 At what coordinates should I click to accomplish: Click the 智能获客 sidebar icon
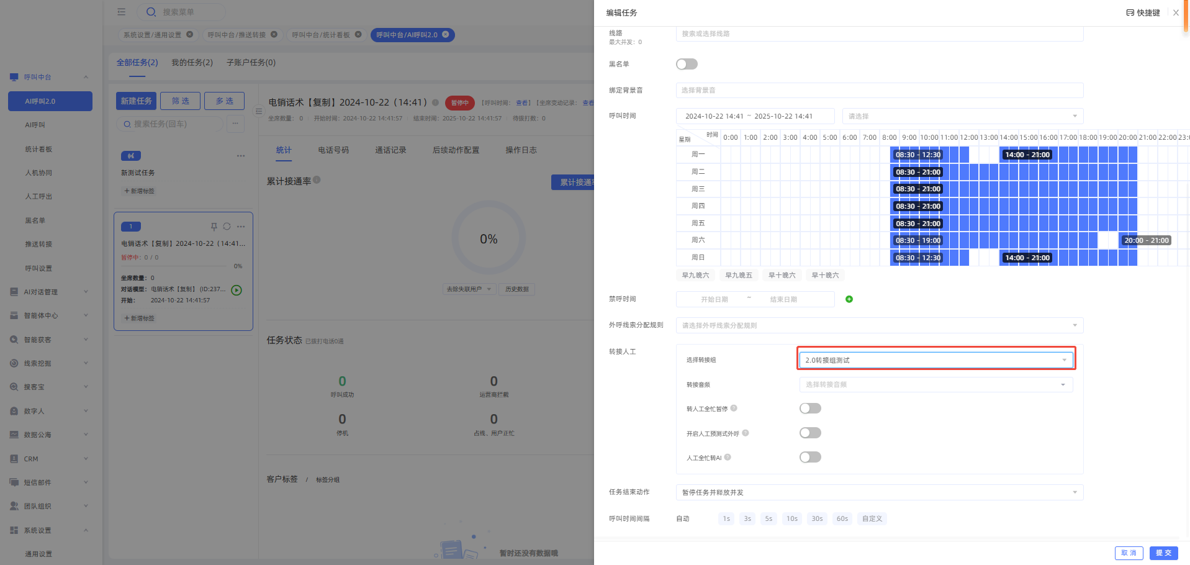point(14,340)
